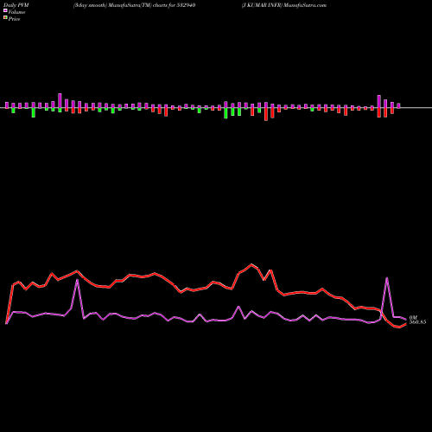Click the 'Daily PVM' title text
This screenshot has width=432, height=432.
[16, 5]
